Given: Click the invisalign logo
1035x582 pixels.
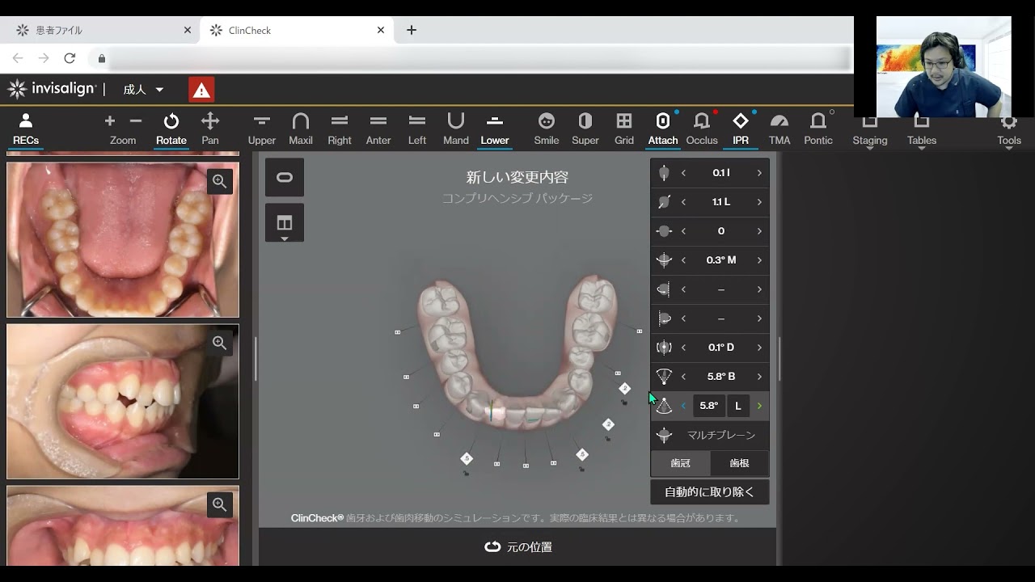Looking at the screenshot, I should tap(52, 89).
